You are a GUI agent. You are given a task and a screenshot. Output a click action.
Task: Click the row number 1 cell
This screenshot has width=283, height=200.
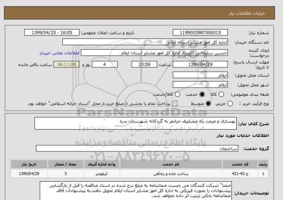point(263,173)
